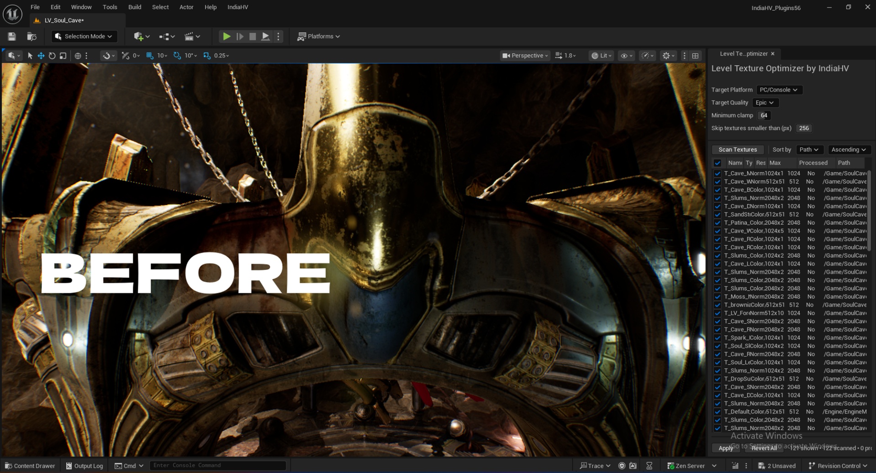The width and height of the screenshot is (876, 473).
Task: Open the Target Quality Epic dropdown
Action: click(x=765, y=103)
